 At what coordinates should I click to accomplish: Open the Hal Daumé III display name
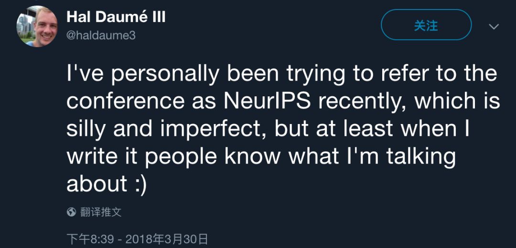pos(116,17)
